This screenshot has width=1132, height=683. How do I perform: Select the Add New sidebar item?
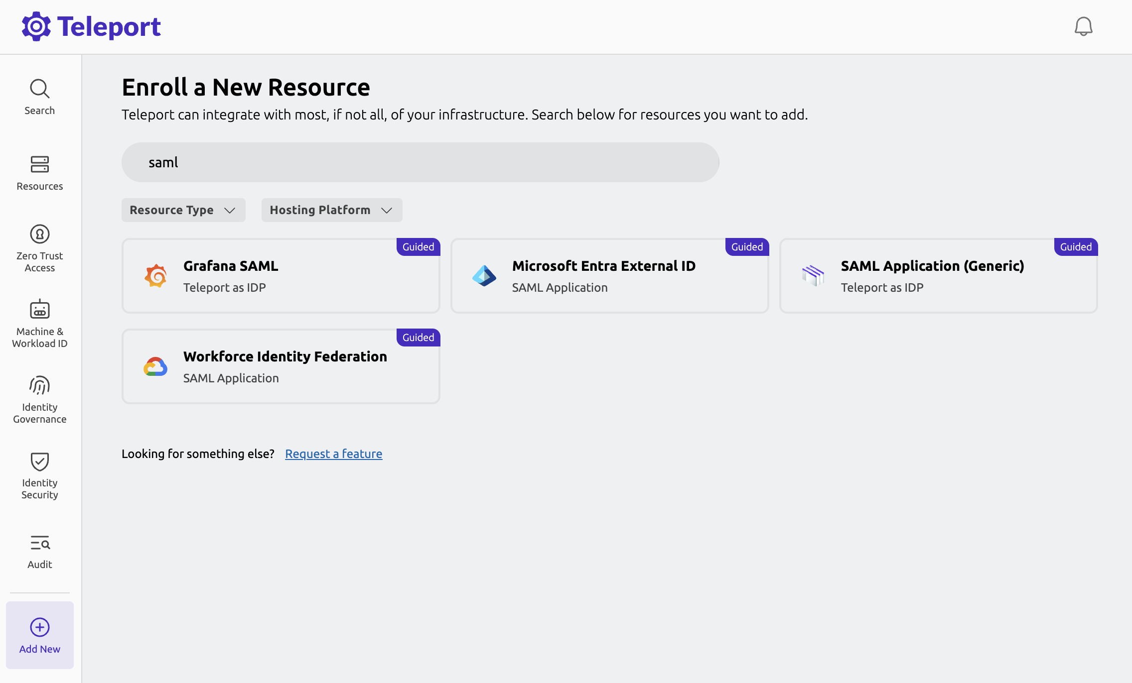pos(39,636)
